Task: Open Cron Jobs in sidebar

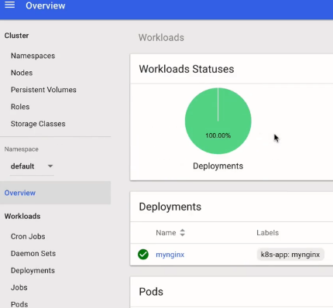Action: [x=28, y=237]
